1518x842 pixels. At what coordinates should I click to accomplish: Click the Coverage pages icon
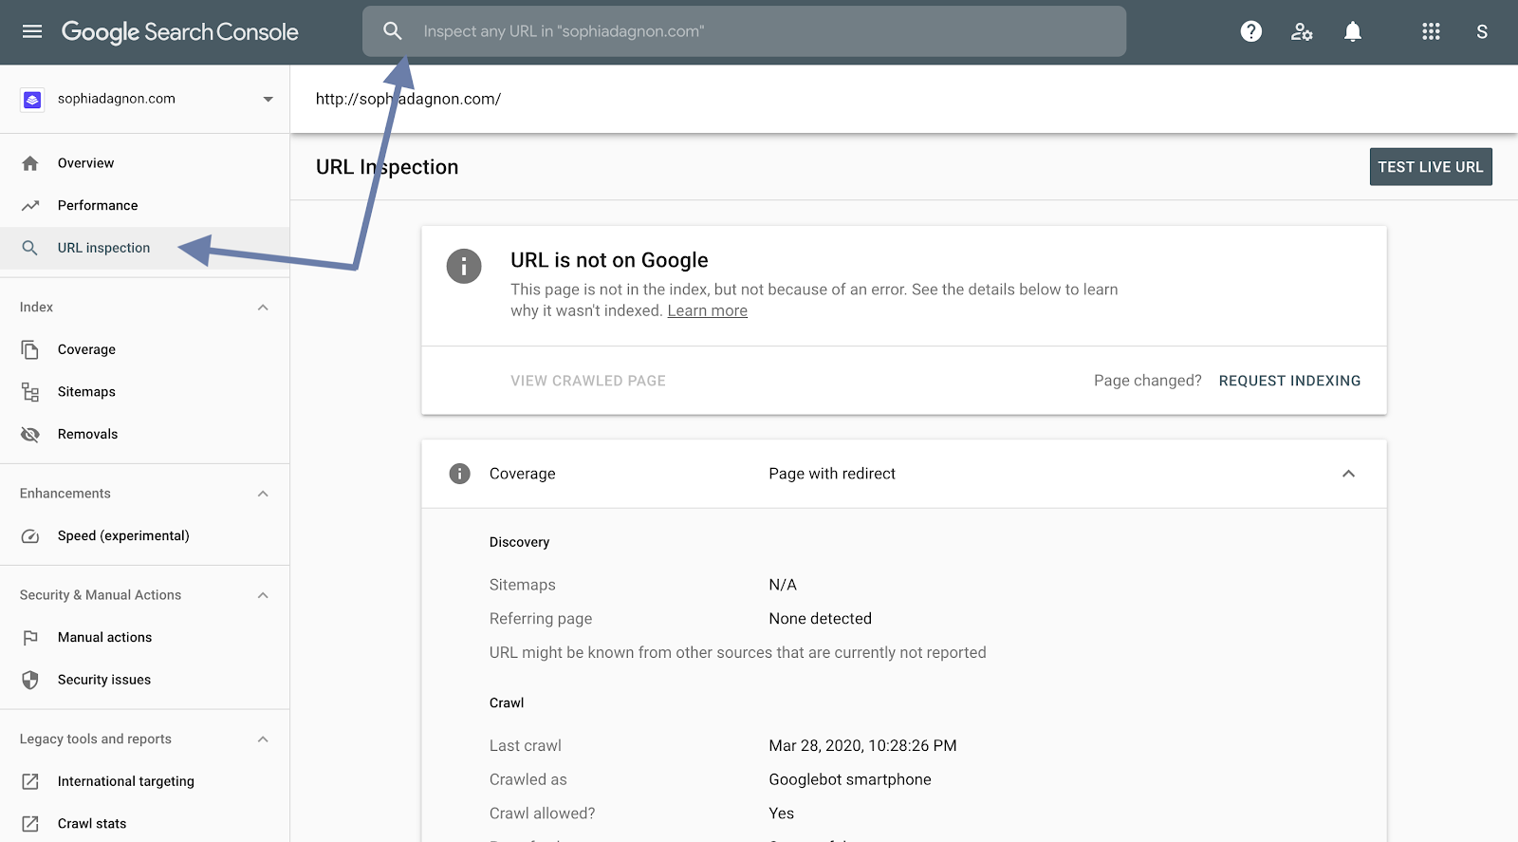pos(30,349)
